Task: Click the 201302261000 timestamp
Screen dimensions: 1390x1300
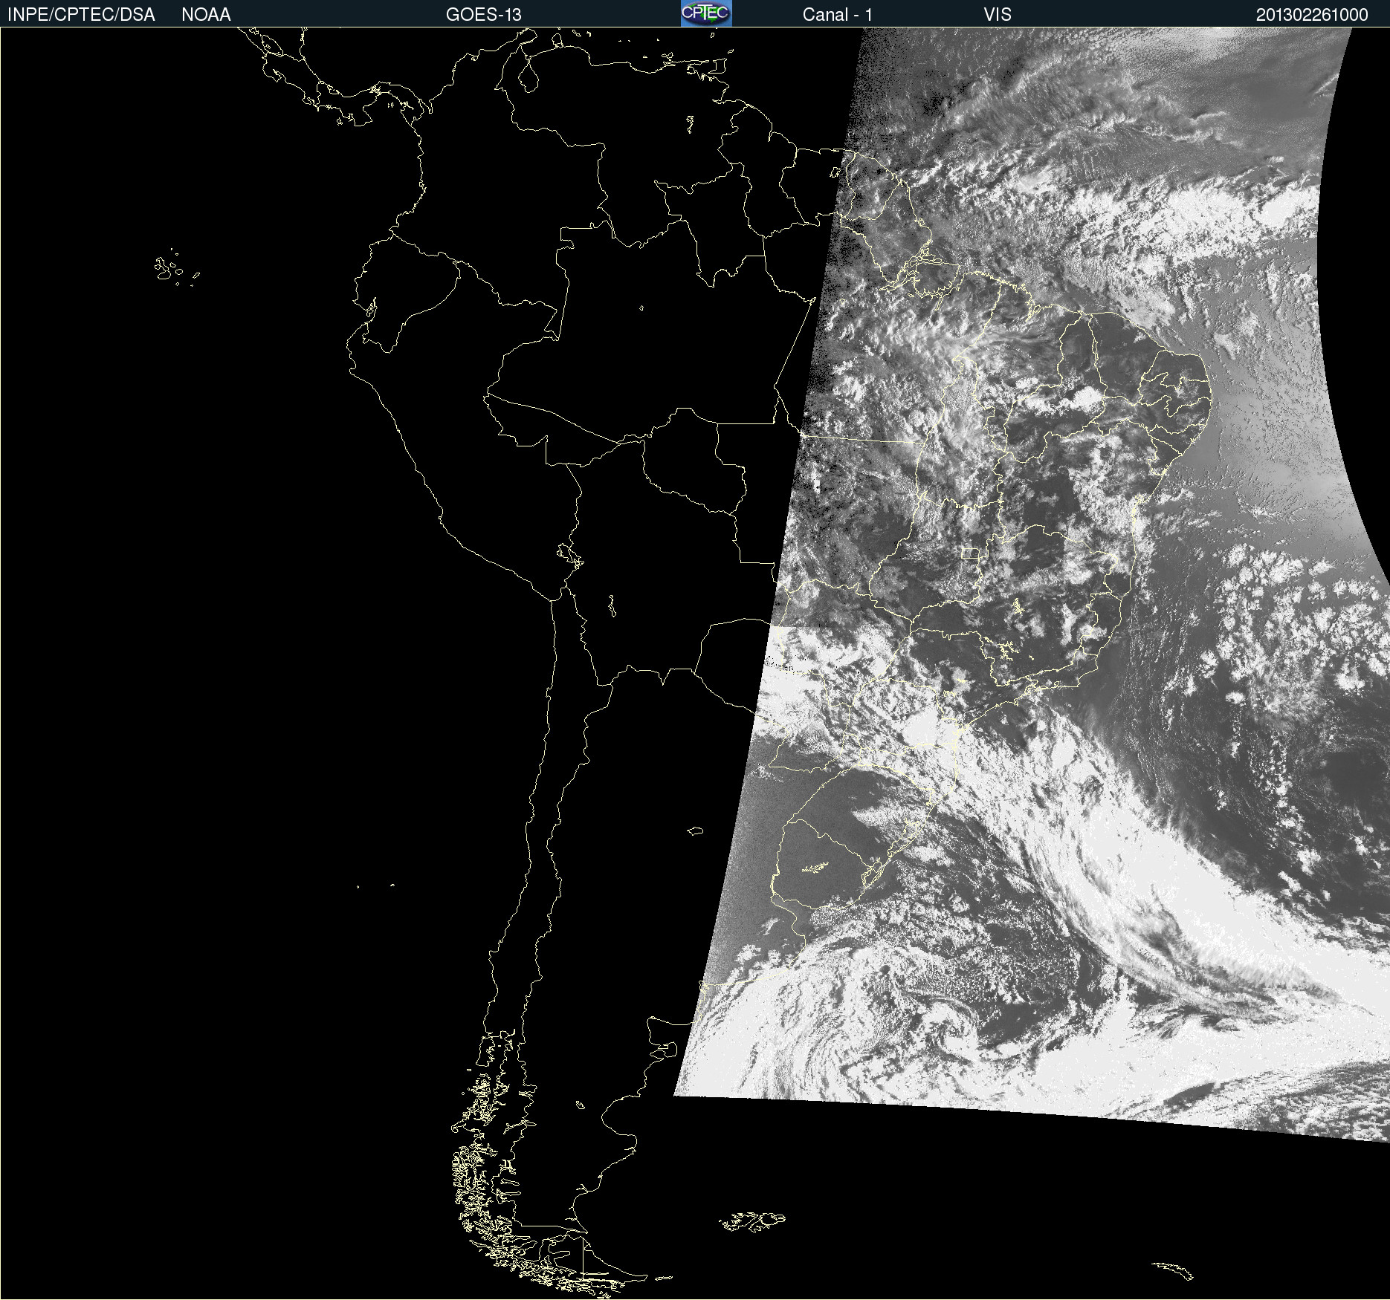Action: [1312, 15]
